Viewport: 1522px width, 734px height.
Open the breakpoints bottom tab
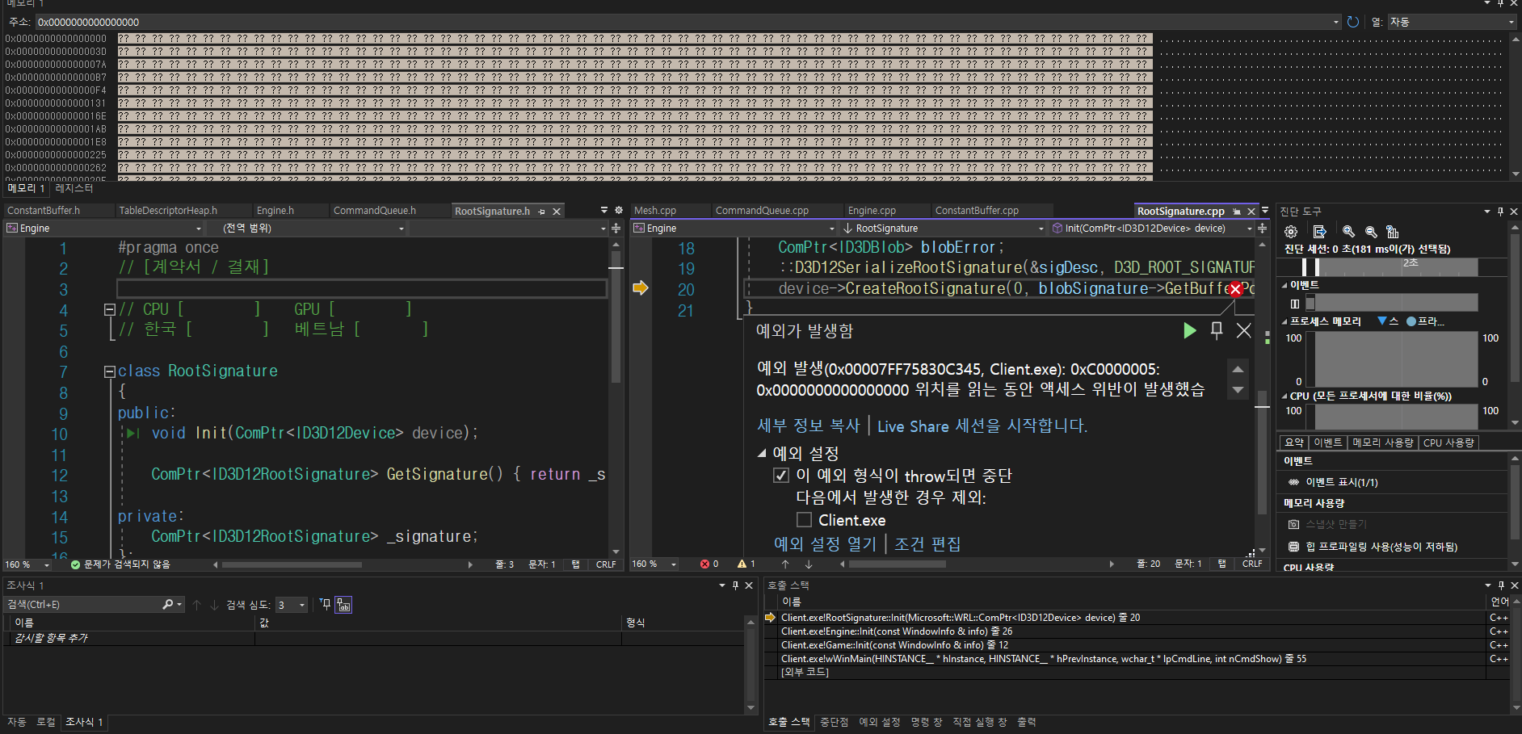pos(835,722)
